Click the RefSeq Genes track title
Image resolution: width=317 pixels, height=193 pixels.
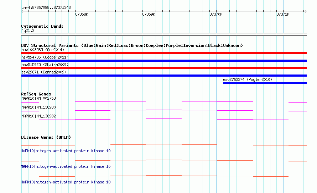(36, 94)
